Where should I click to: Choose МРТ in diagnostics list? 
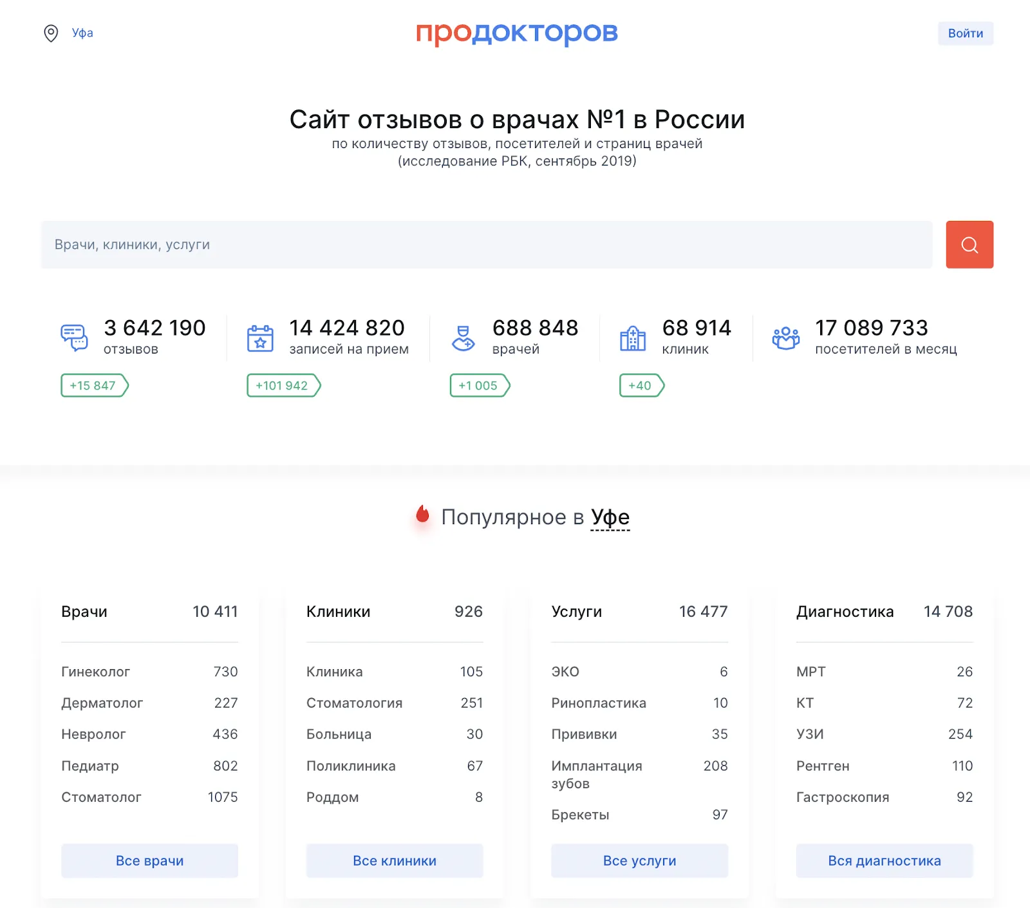pyautogui.click(x=810, y=672)
